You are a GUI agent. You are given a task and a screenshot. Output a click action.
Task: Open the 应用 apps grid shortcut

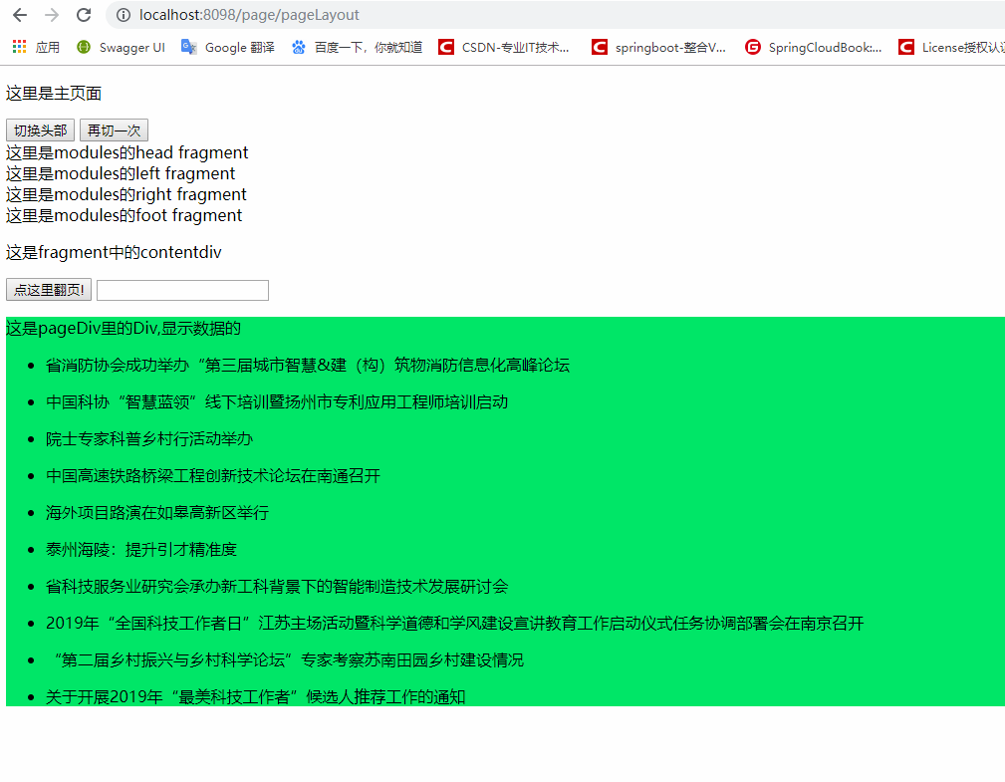pyautogui.click(x=36, y=47)
